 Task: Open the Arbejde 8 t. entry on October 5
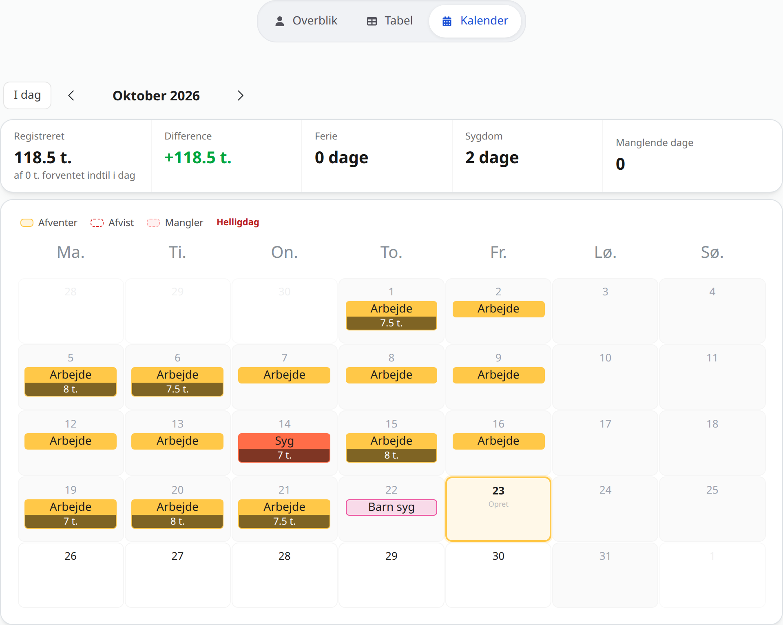(71, 382)
